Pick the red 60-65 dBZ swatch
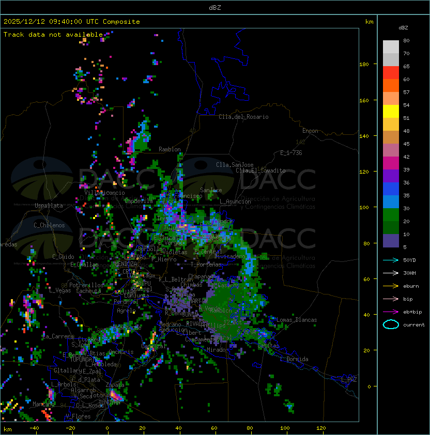430x435 pixels. click(x=391, y=73)
